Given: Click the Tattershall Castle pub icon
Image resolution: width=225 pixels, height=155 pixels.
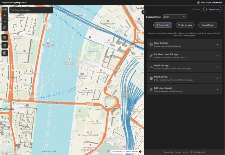Looking at the screenshot, I should (x=48, y=43).
